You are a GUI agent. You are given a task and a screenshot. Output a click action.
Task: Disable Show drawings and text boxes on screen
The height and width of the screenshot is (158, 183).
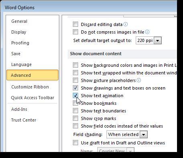click(x=75, y=88)
